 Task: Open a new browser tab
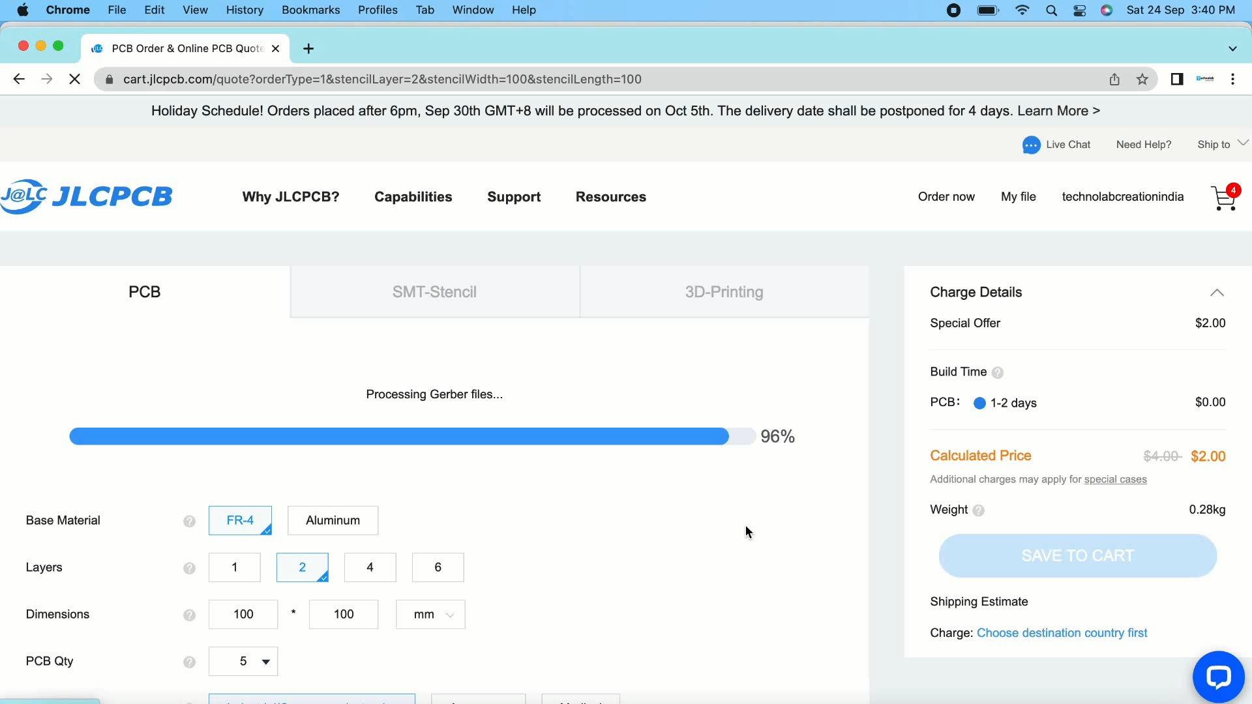click(308, 49)
